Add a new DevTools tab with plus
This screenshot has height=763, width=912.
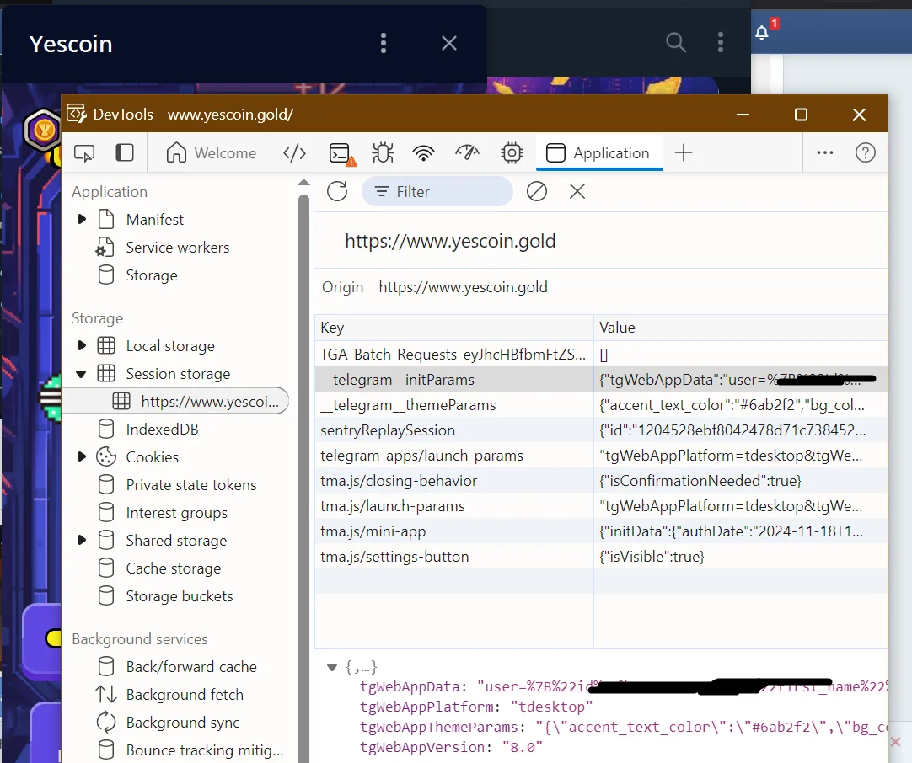tap(684, 152)
